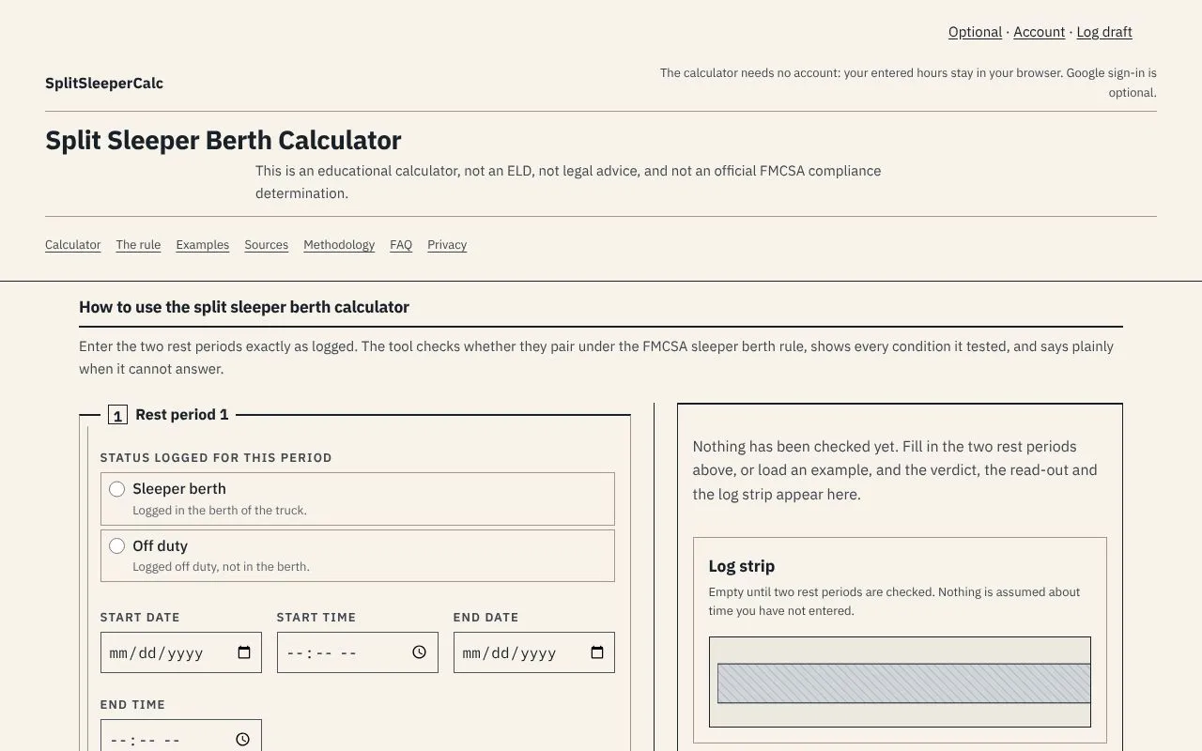
Task: Focus the Start Date input field
Action: click(181, 652)
